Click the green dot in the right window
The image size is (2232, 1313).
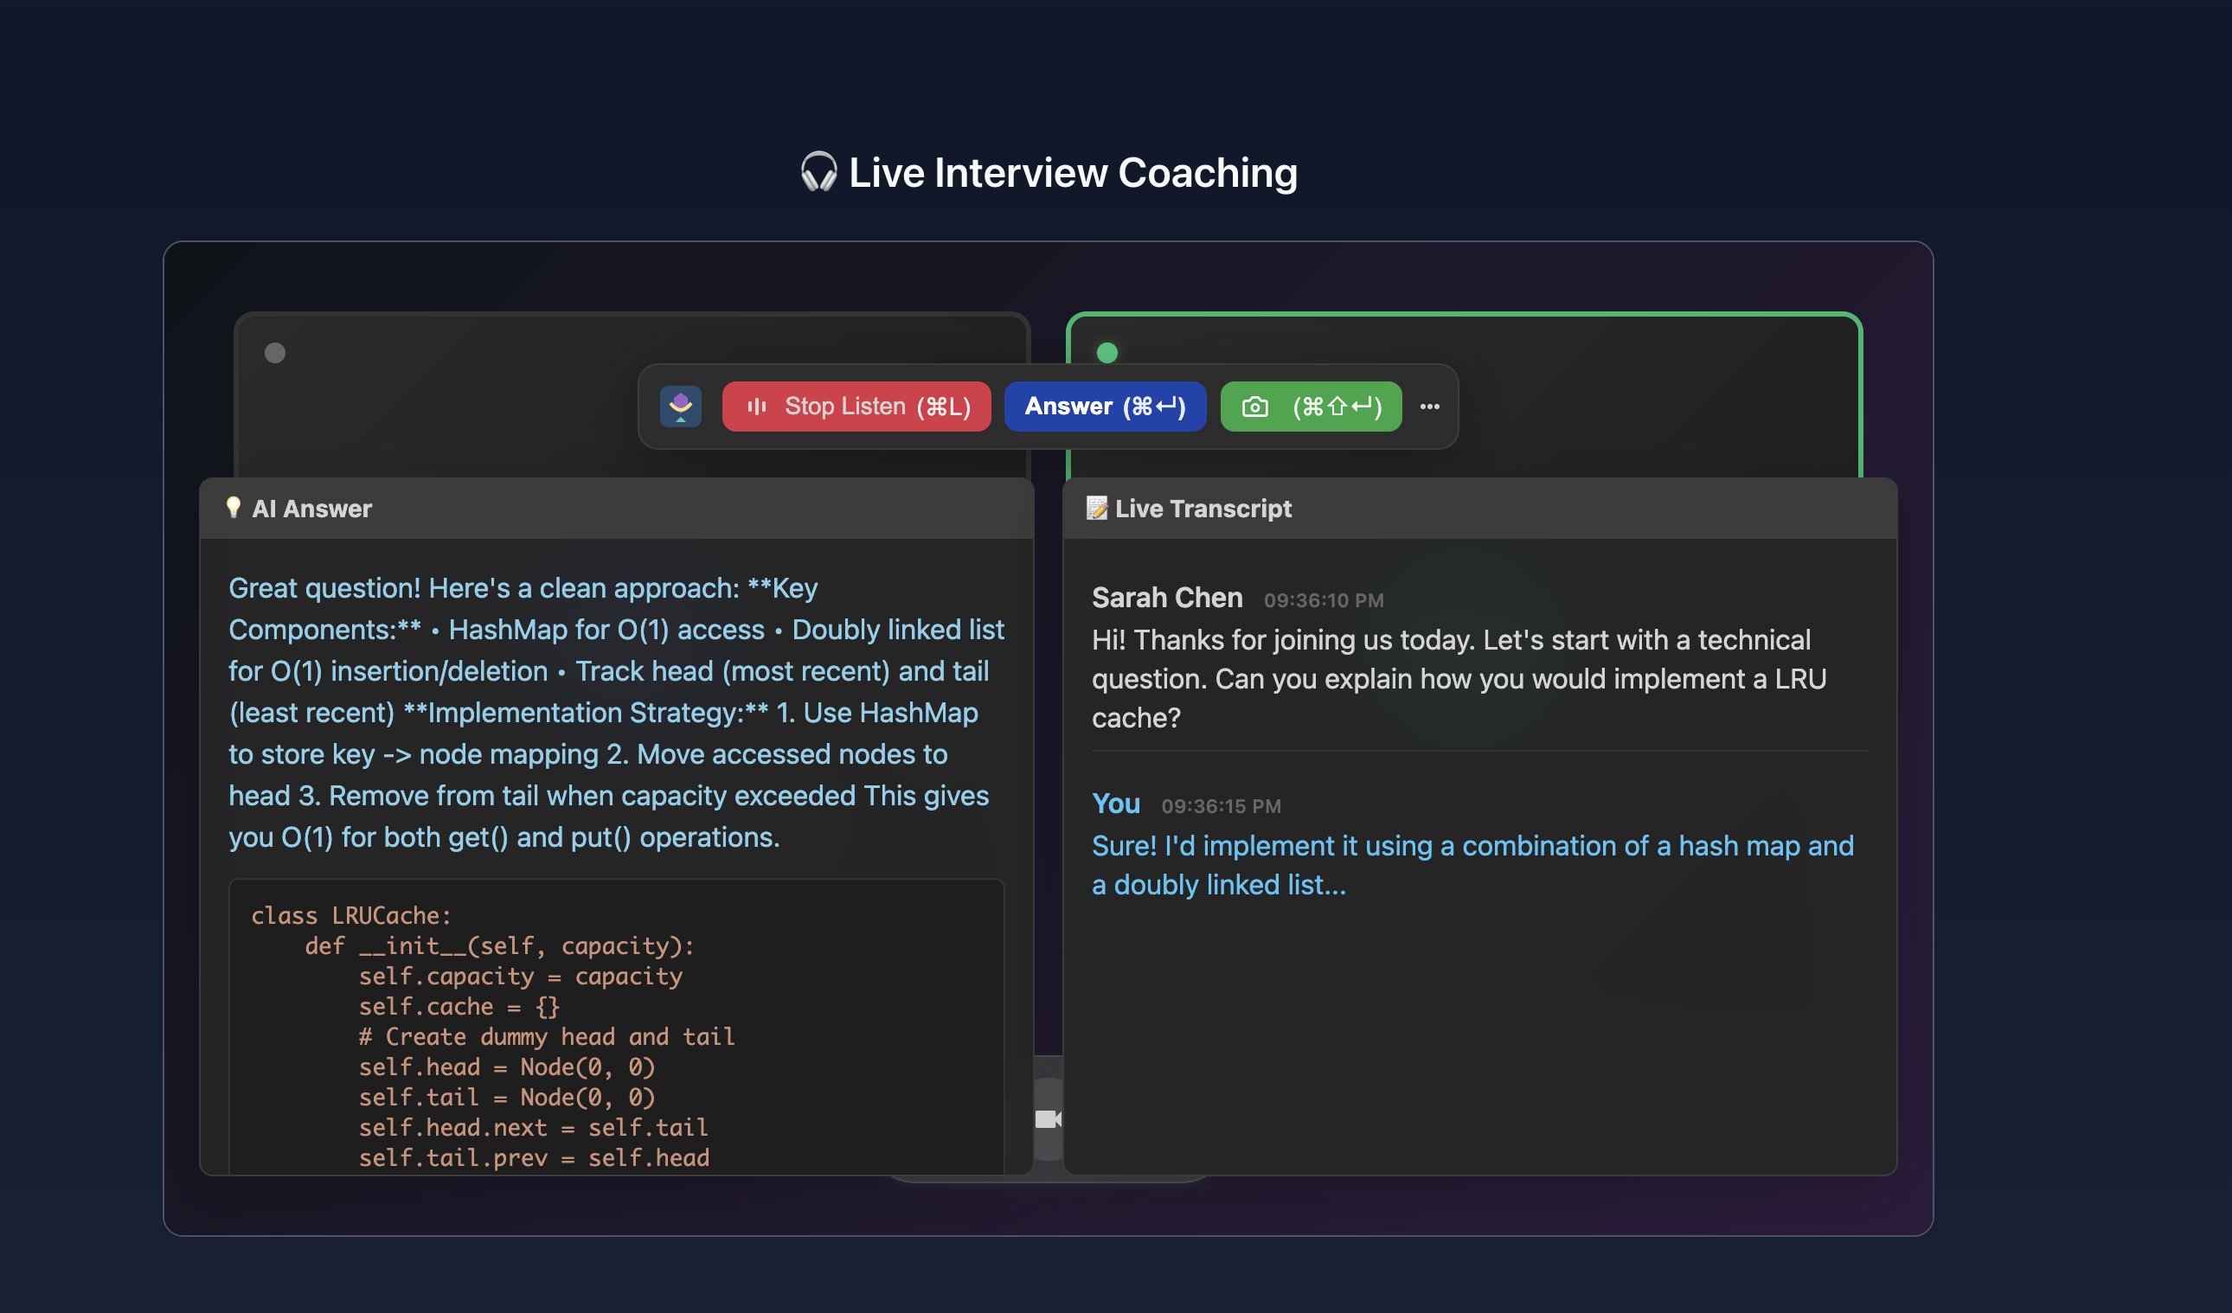pyautogui.click(x=1106, y=353)
